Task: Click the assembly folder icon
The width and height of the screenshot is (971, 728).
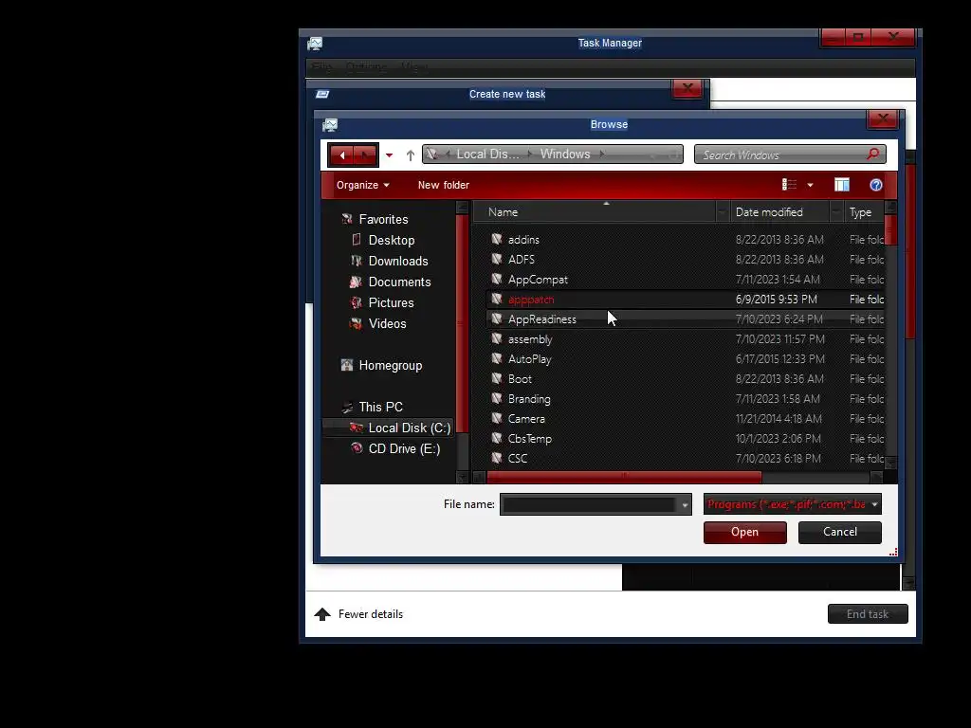Action: pyautogui.click(x=497, y=338)
